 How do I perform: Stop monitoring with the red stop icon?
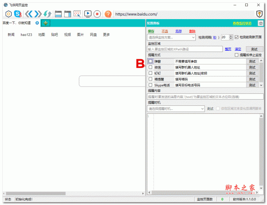point(97,14)
